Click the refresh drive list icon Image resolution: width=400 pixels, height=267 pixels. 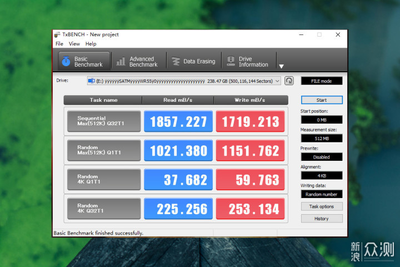click(x=289, y=81)
